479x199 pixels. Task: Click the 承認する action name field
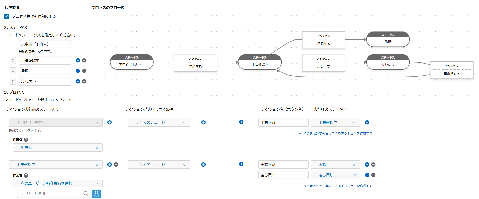pos(283,164)
